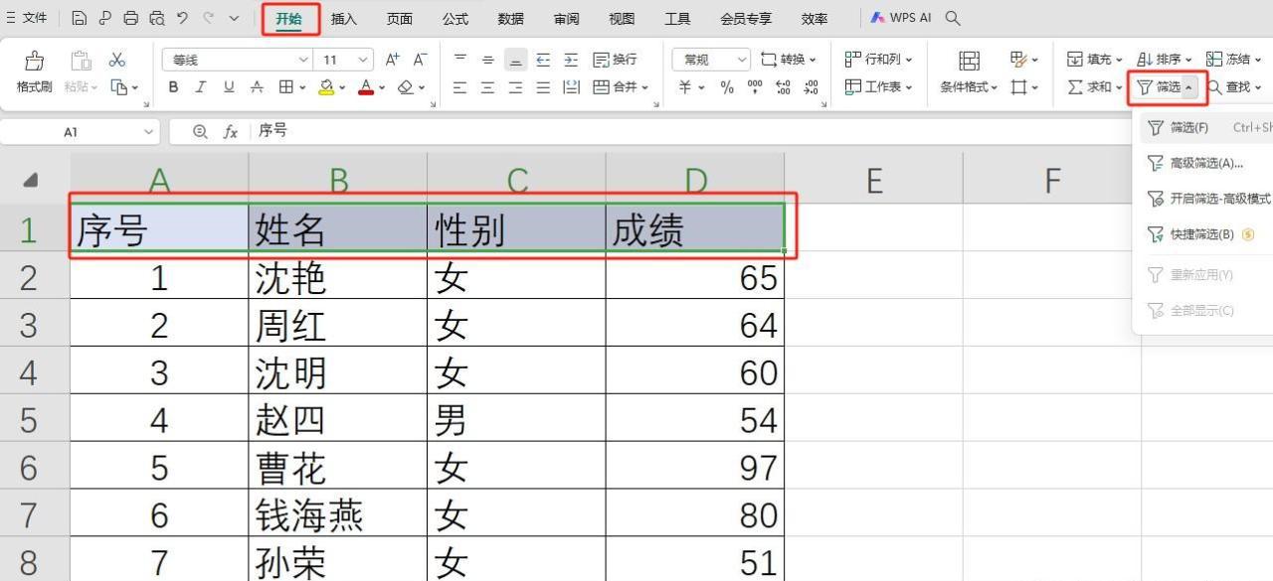This screenshot has width=1273, height=581.
Task: Open Print Preview from quick access toolbar
Action: [157, 18]
